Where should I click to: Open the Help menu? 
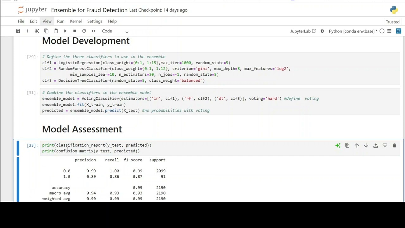click(x=112, y=21)
